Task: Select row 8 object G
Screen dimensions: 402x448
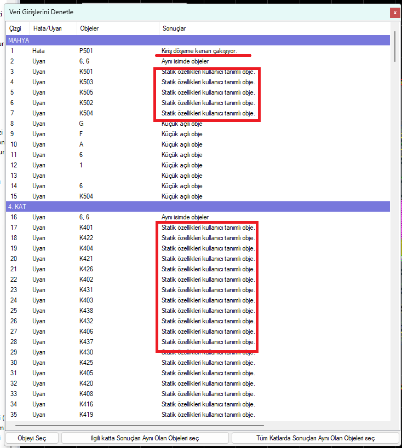Action: [198, 124]
